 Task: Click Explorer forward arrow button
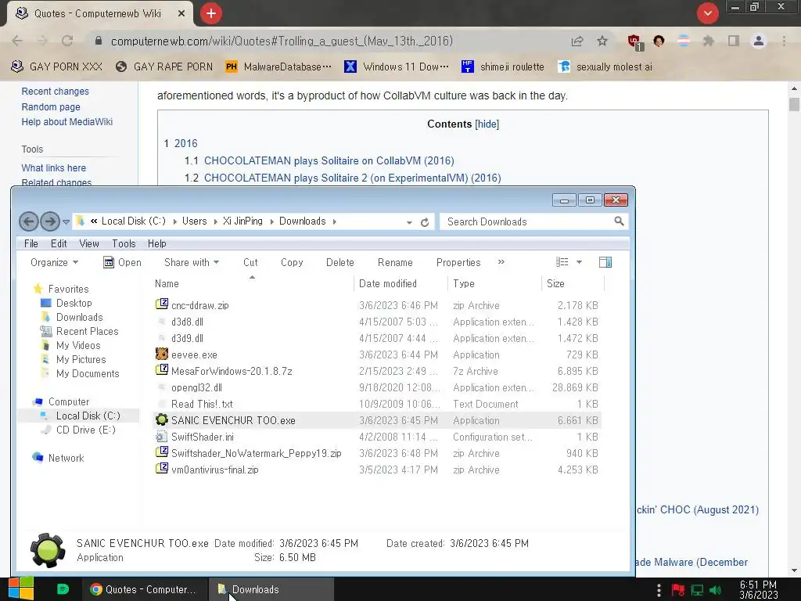(49, 221)
